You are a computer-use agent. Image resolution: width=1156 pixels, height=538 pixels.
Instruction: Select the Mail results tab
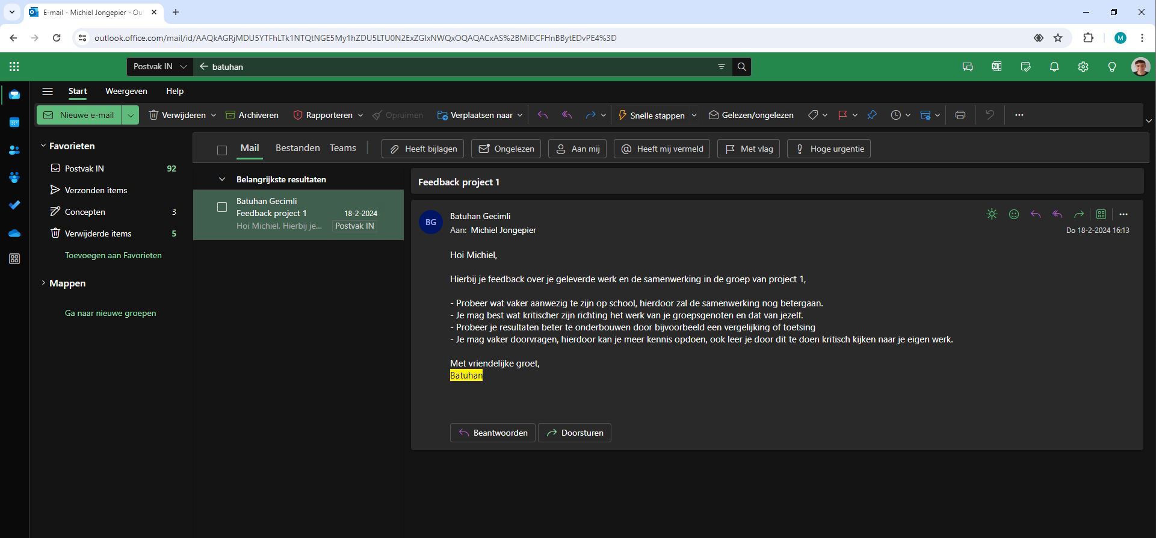(x=250, y=148)
